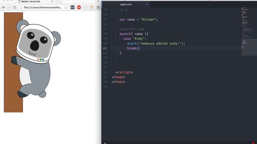Viewport: 257px width, 144px height.
Task: Open the red AdBlock extension icon
Action: 79,7
